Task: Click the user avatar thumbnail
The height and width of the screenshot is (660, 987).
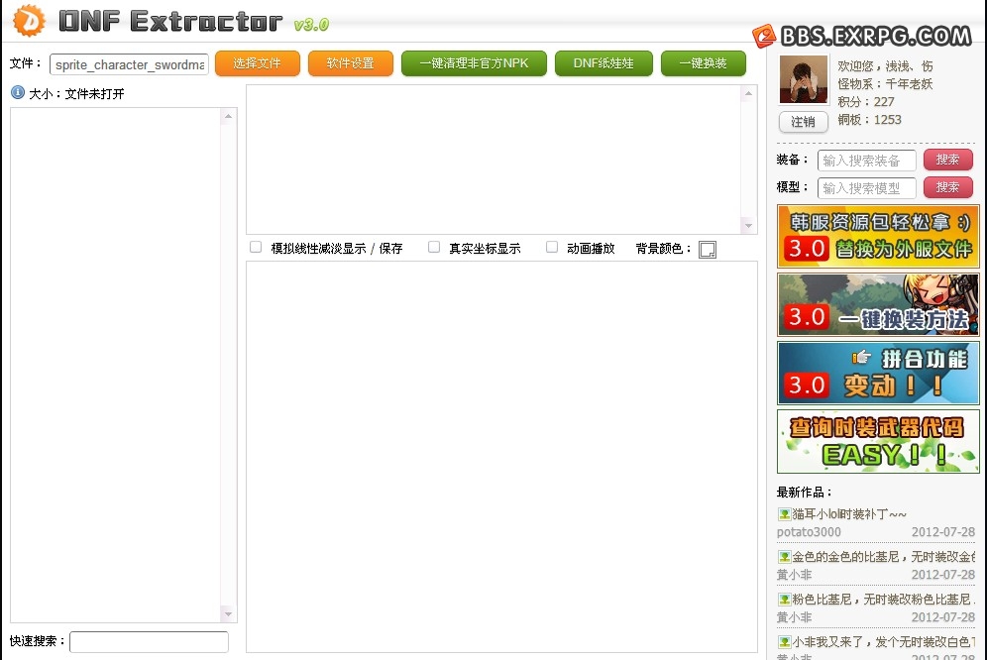Action: click(804, 79)
